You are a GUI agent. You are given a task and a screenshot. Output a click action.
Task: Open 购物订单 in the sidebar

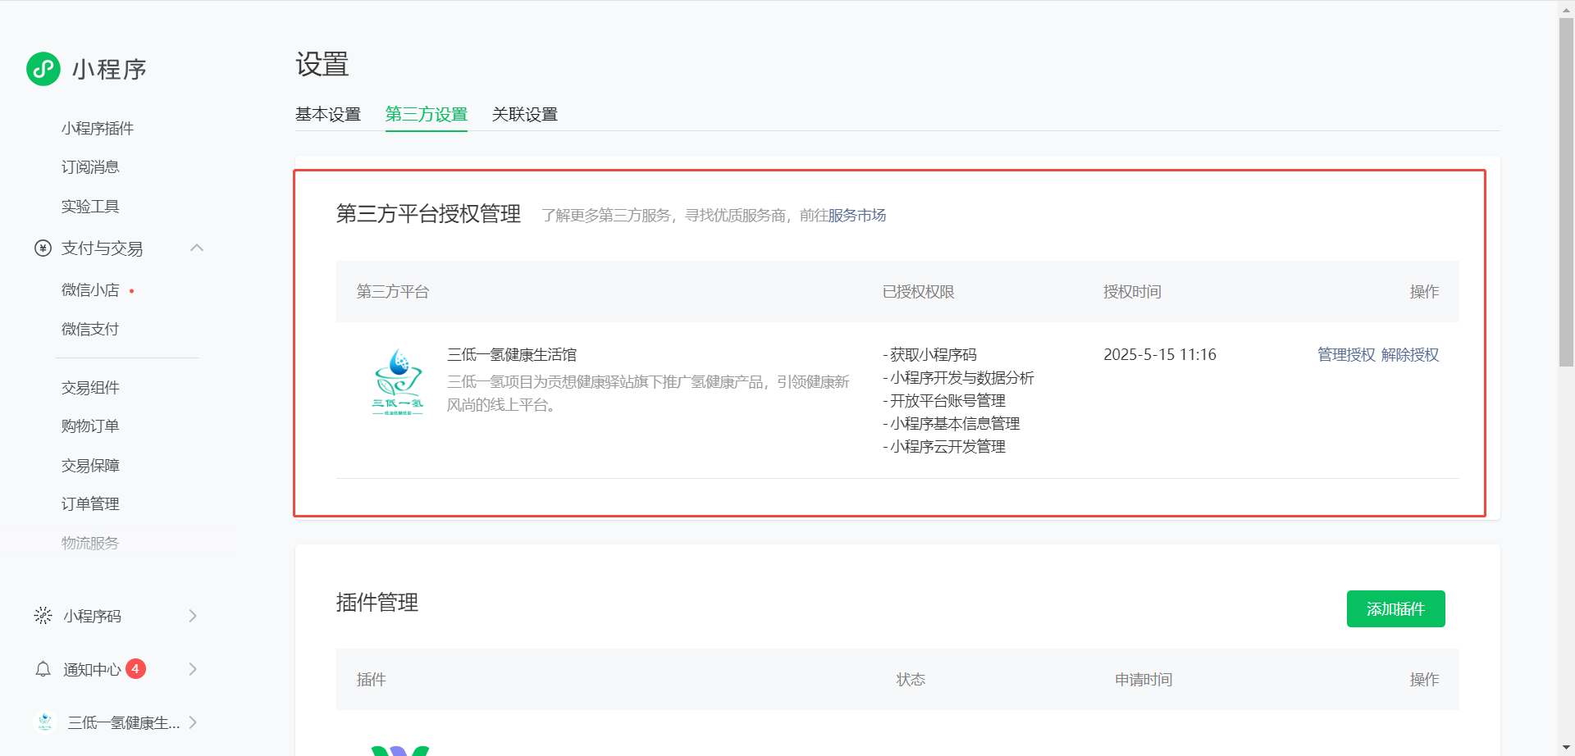point(90,426)
